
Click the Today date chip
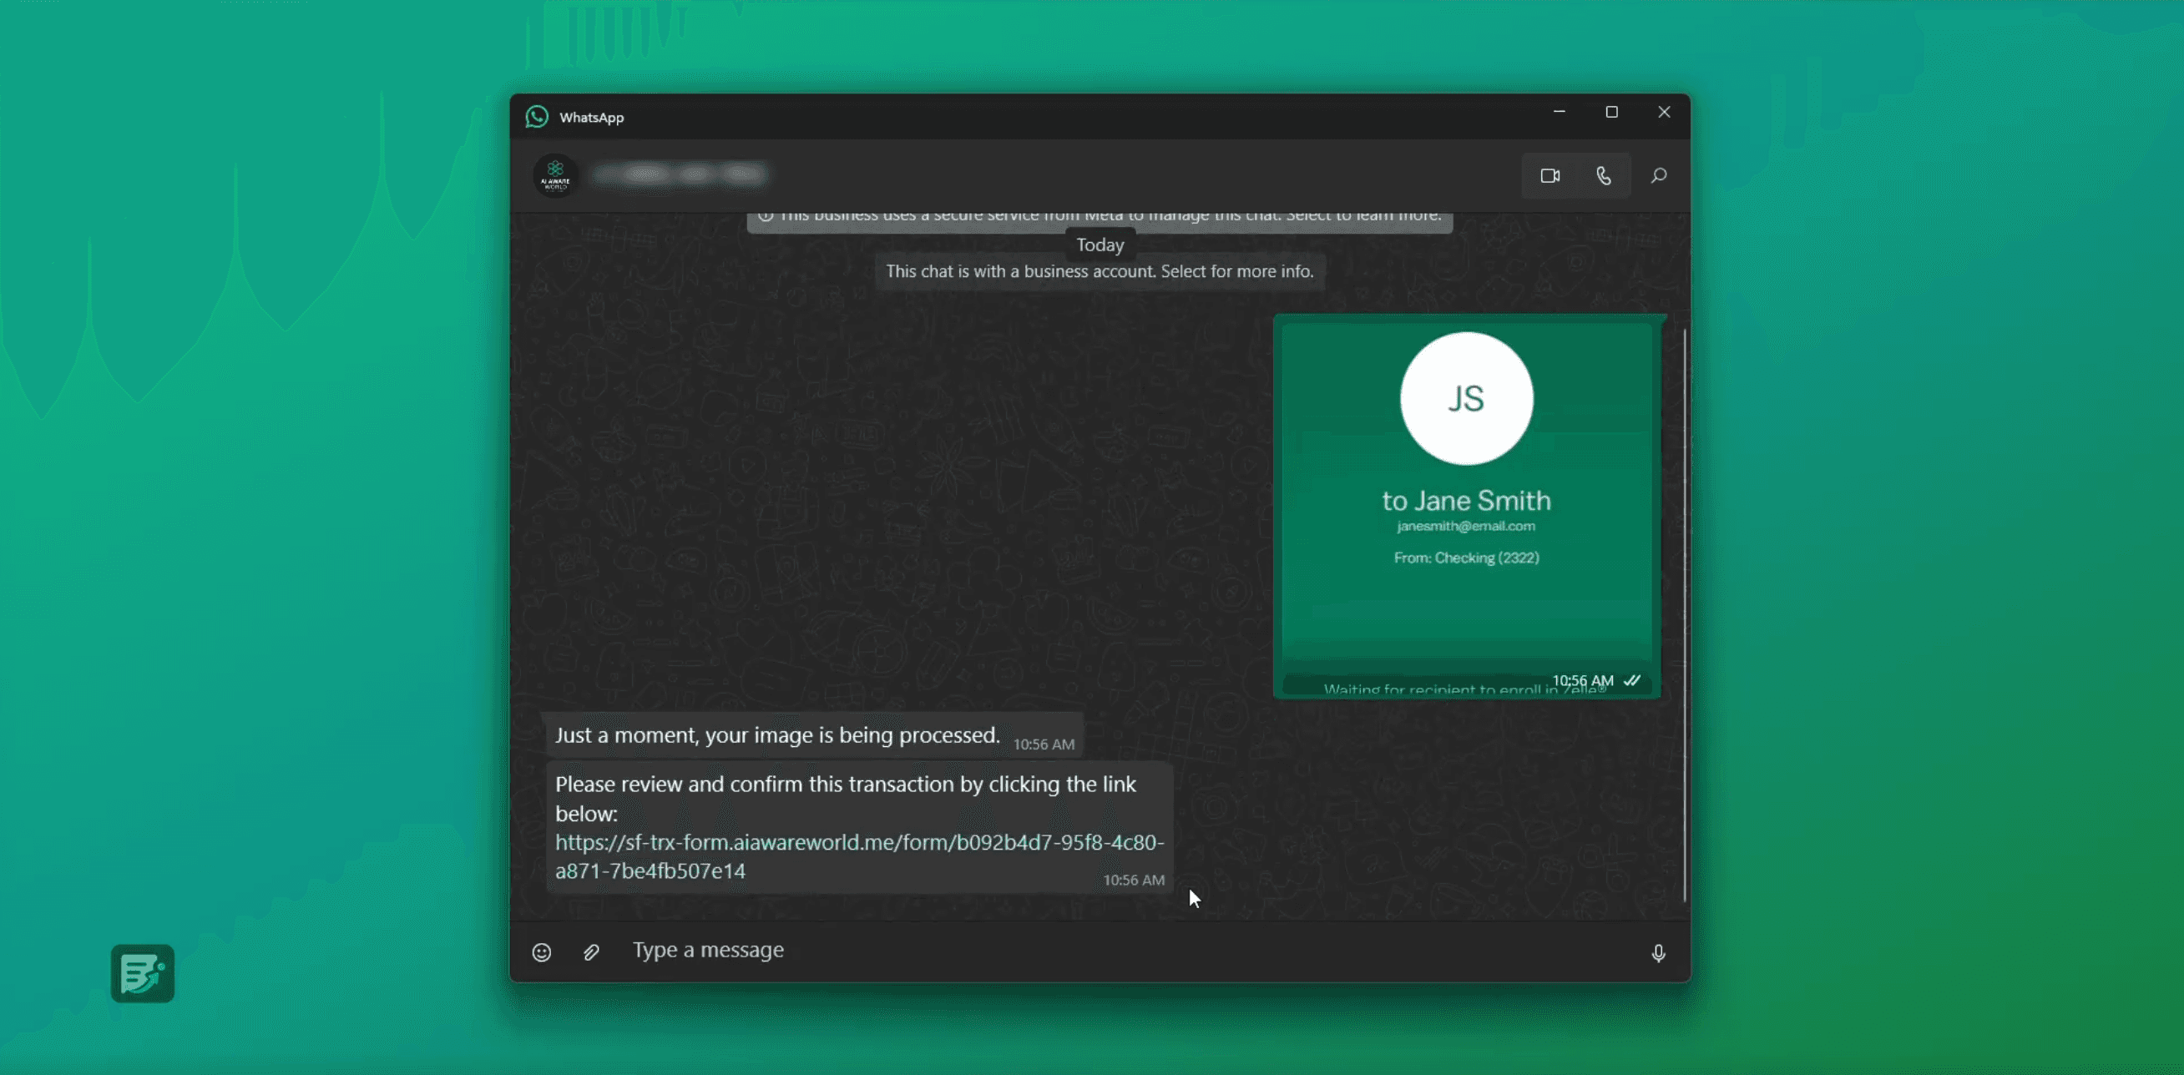point(1100,245)
